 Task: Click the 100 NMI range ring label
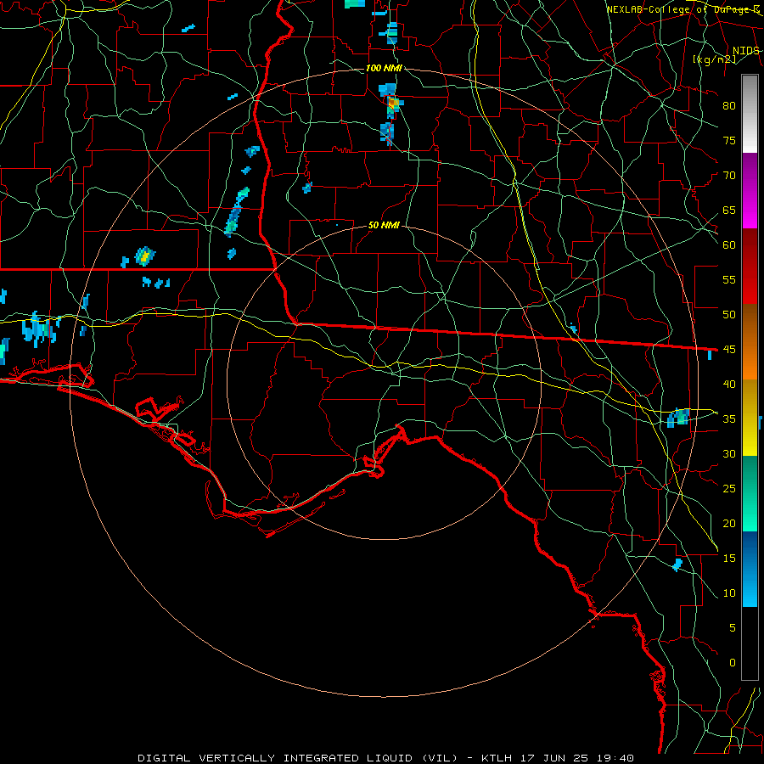[x=384, y=68]
